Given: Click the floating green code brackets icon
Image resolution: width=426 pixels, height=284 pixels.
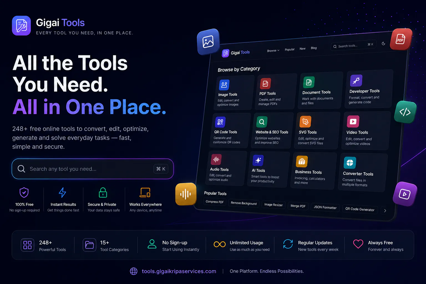Looking at the screenshot, I should click(x=405, y=112).
